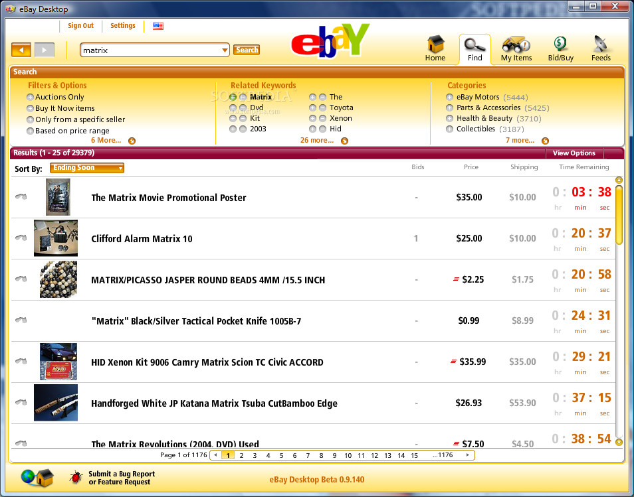The image size is (634, 497).
Task: Go to results page 2
Action: [241, 455]
